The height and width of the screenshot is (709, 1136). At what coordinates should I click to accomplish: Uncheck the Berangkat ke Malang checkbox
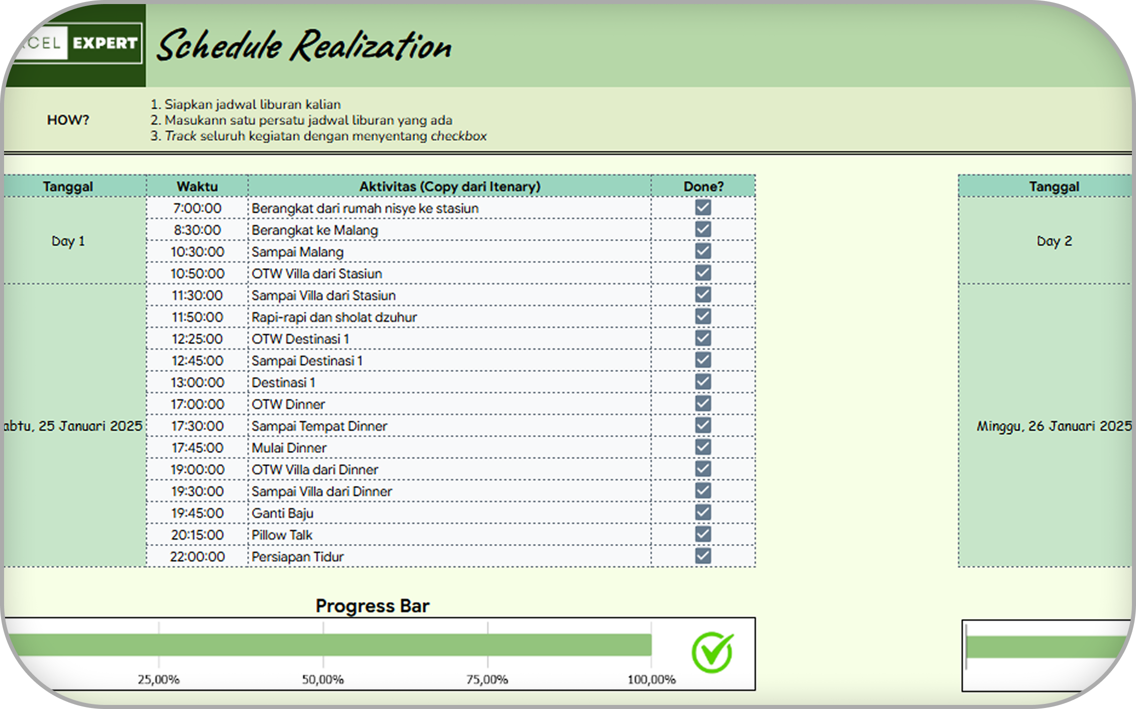pyautogui.click(x=703, y=230)
